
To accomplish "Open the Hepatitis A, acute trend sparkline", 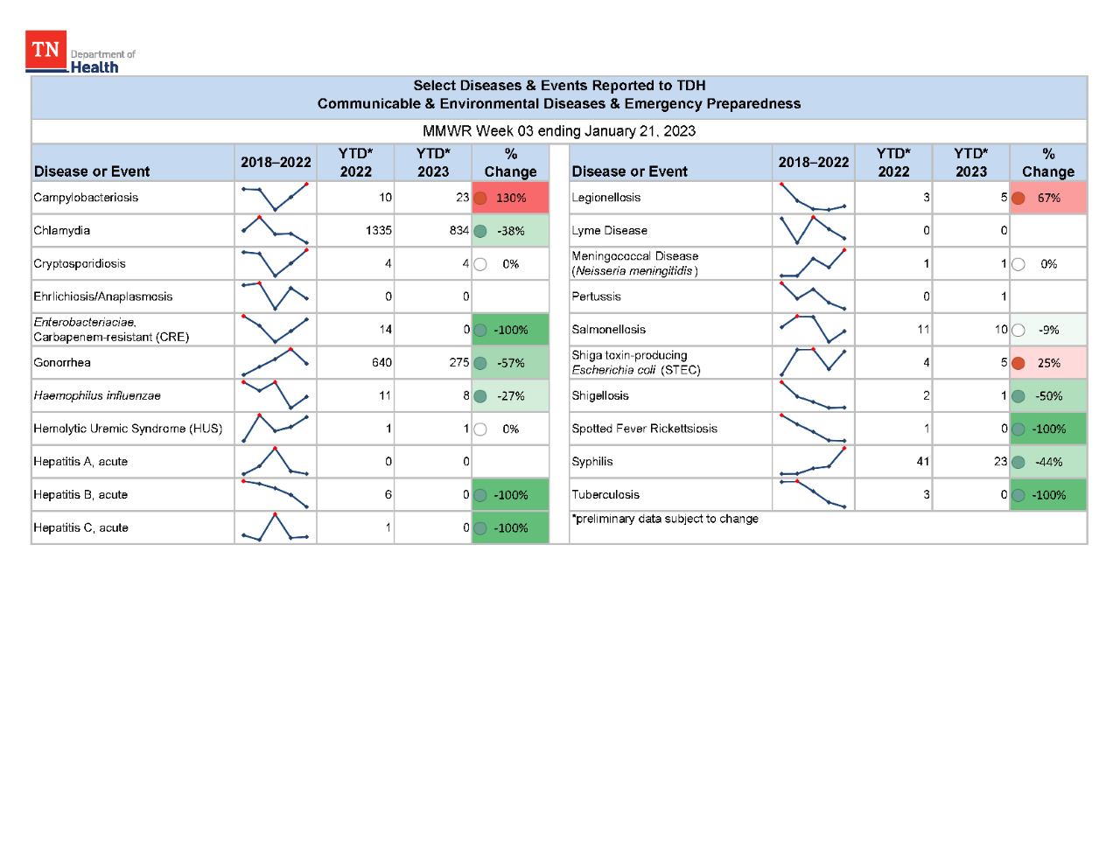I will coord(275,461).
